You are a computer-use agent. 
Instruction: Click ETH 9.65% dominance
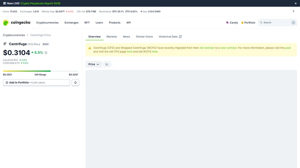[x=132, y=12]
